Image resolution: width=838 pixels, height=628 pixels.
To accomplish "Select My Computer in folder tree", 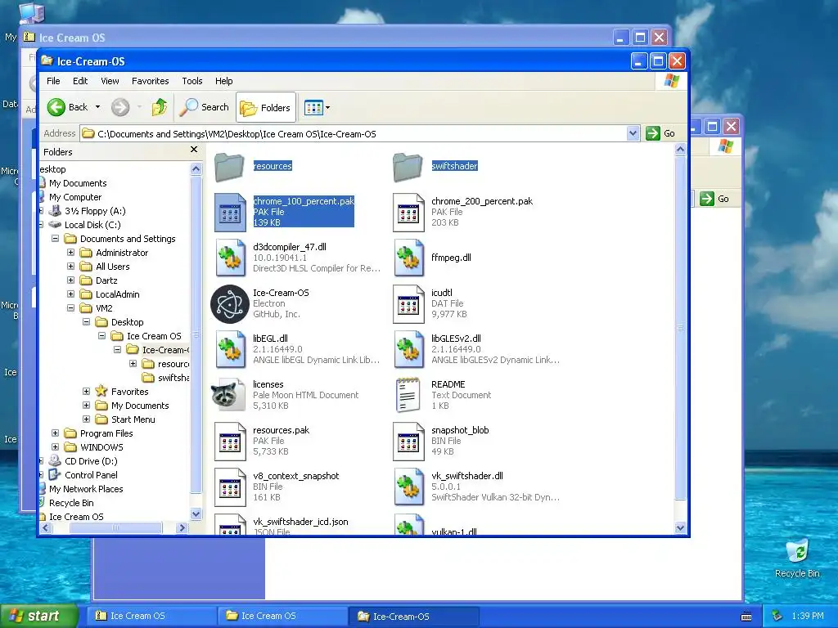I will coord(74,197).
